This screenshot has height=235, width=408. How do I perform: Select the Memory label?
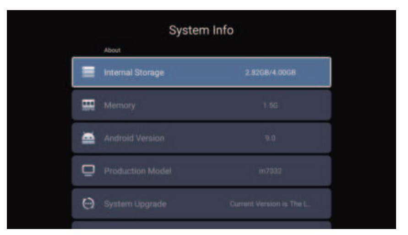click(x=120, y=105)
